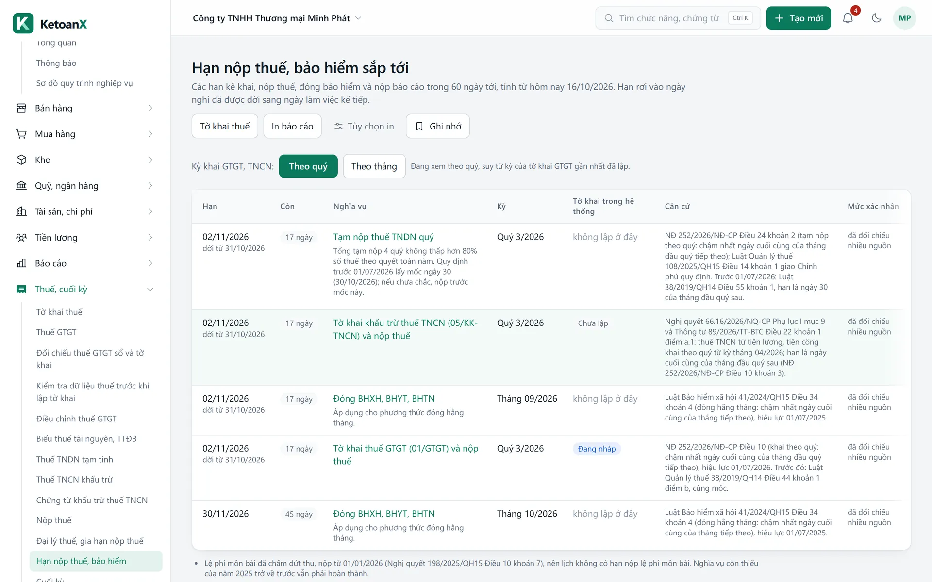Open the notifications bell
The width and height of the screenshot is (932, 582).
(x=848, y=18)
